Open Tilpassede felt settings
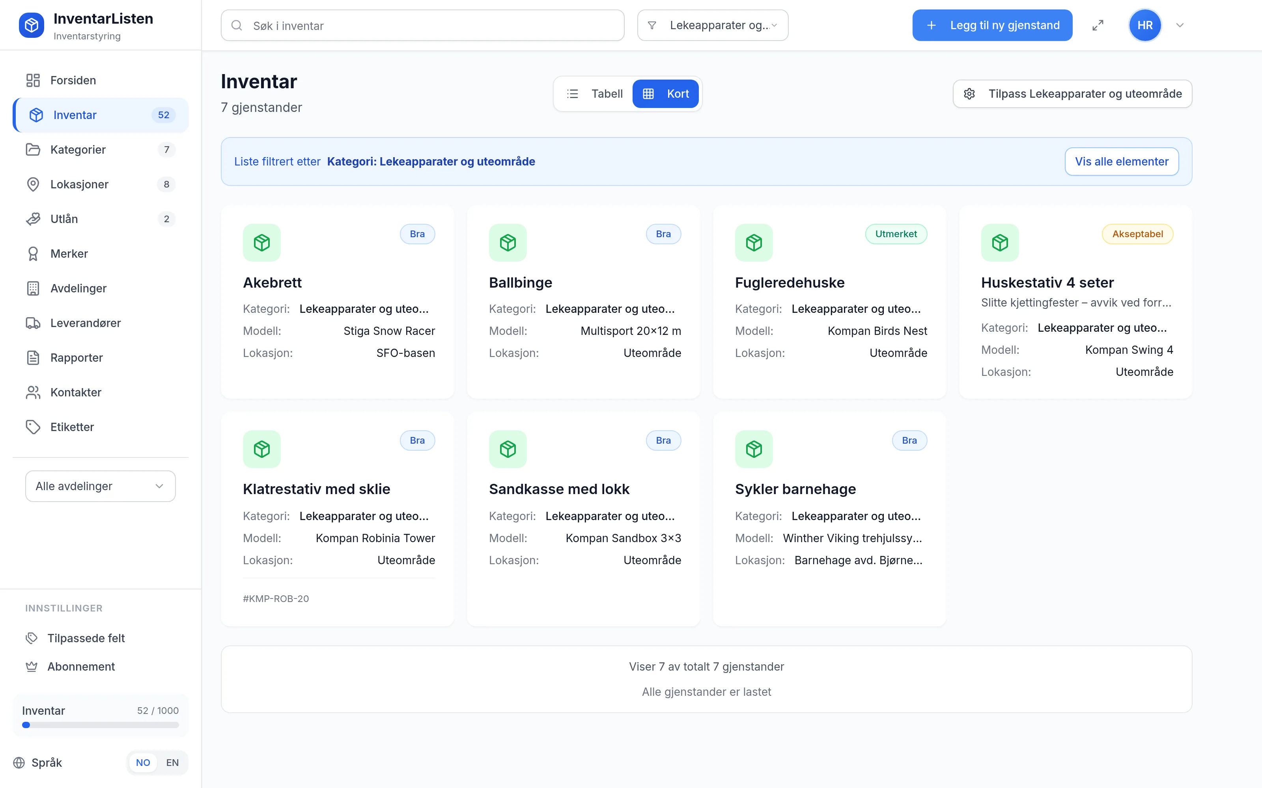1262x788 pixels. (x=101, y=638)
